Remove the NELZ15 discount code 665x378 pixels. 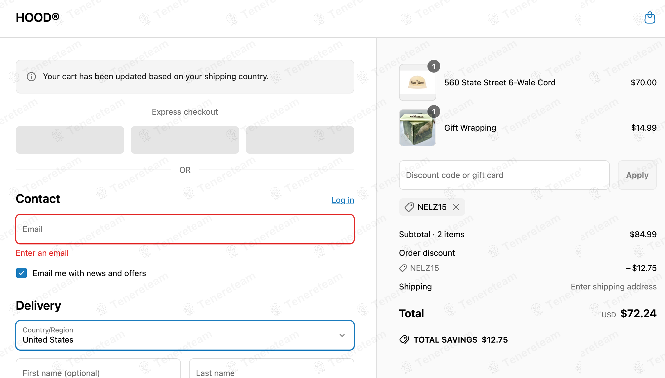pos(456,207)
